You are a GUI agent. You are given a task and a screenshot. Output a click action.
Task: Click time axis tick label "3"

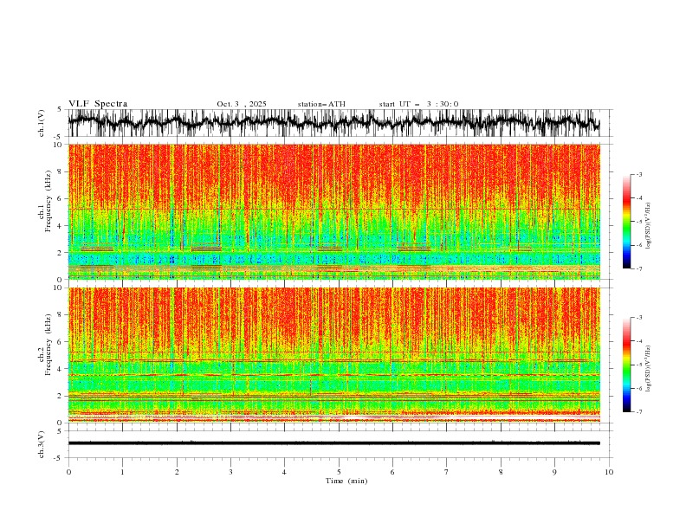(230, 472)
